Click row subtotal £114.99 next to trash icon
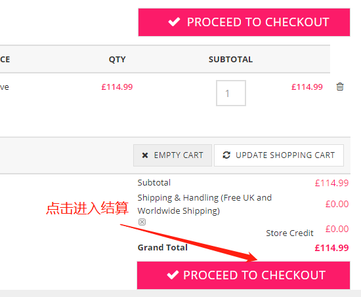361x297 pixels. pos(307,87)
